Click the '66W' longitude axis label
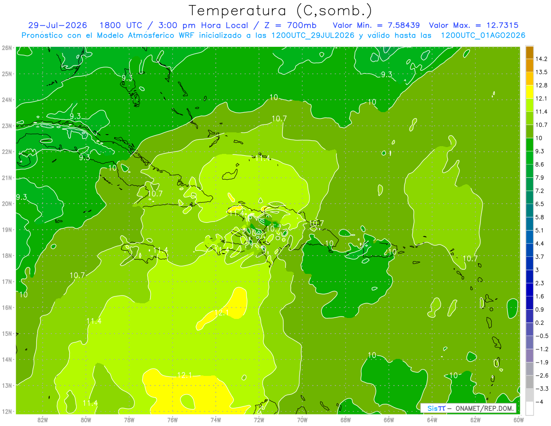551x426 pixels. click(x=388, y=420)
